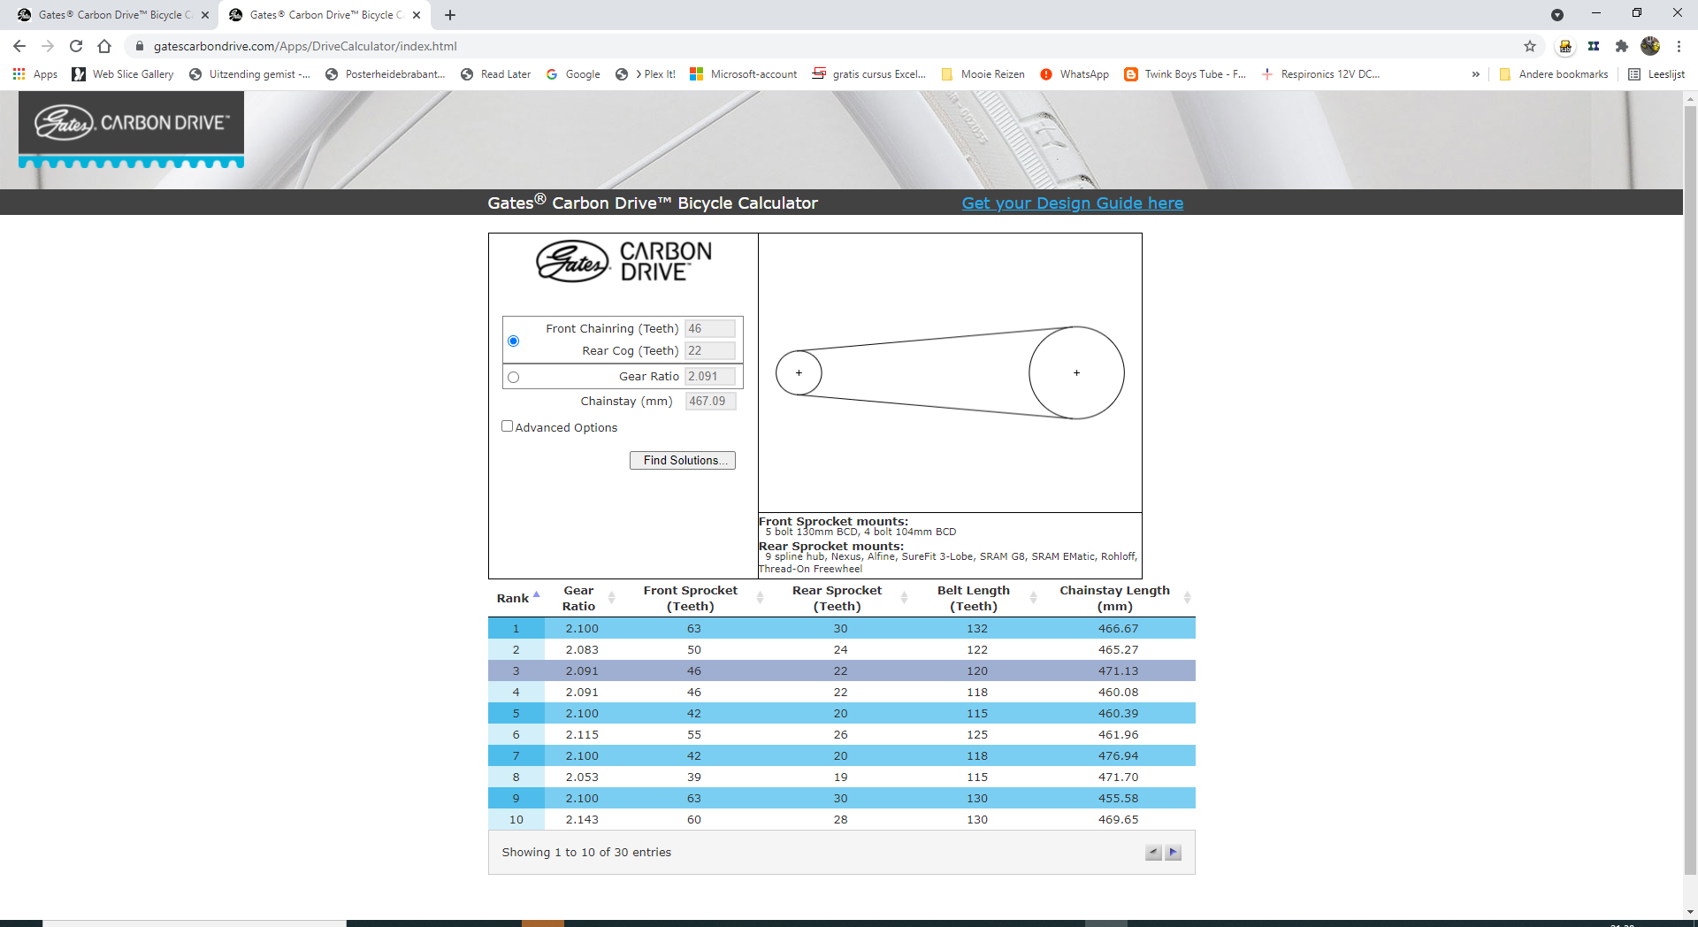Enable the Advanced Options checkbox
This screenshot has width=1698, height=927.
point(508,426)
